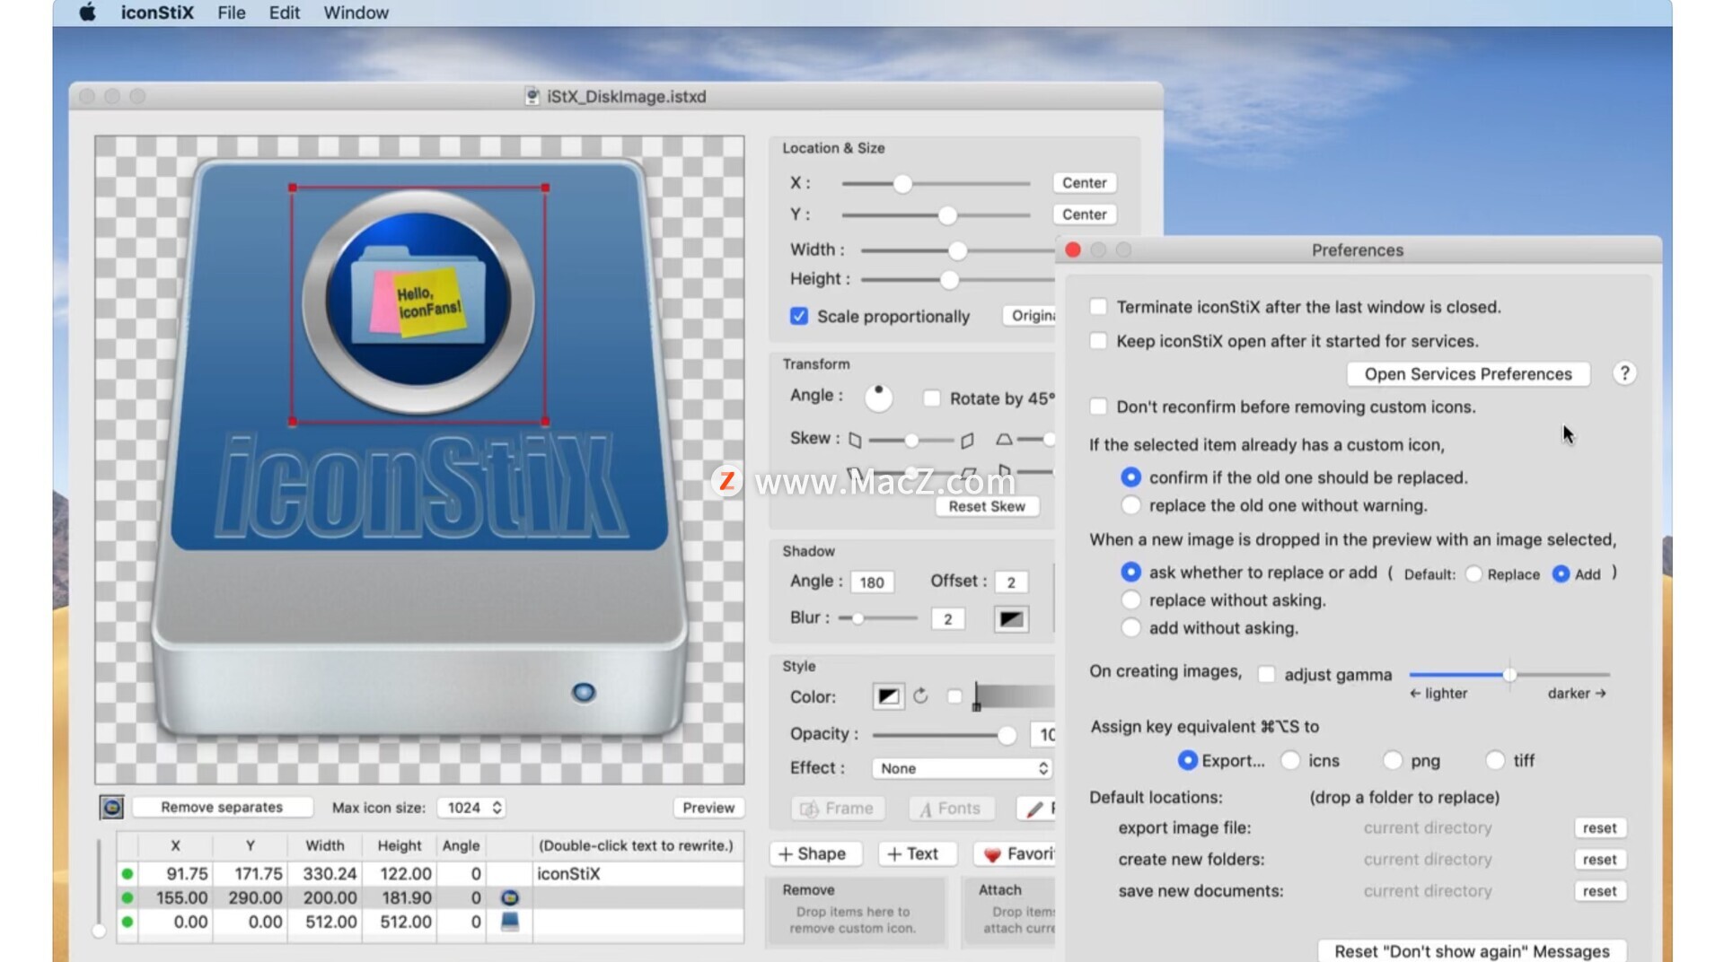Screen dimensions: 1724x962
Task: Enable Don't reconfirm before removing custom icons
Action: coord(1097,407)
